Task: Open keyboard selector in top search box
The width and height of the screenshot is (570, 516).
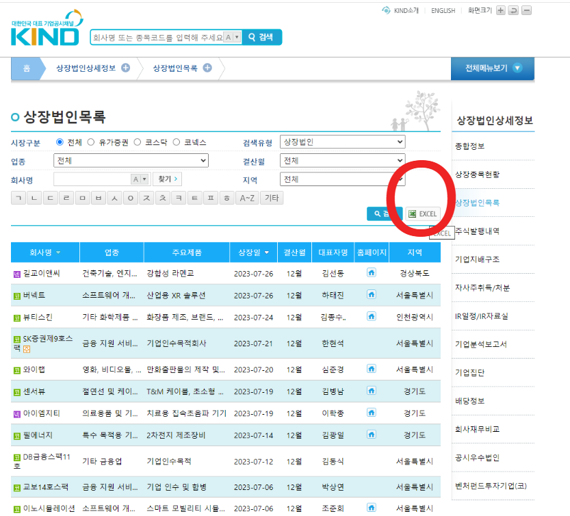Action: 232,37
